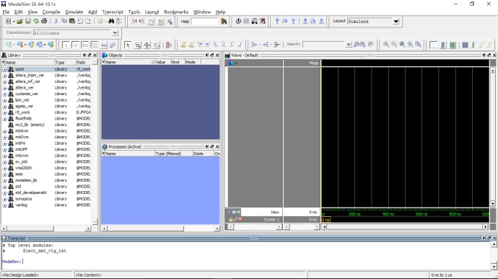Image resolution: width=498 pixels, height=279 pixels.
Task: Expand the verilog library node
Action: click(x=4, y=205)
